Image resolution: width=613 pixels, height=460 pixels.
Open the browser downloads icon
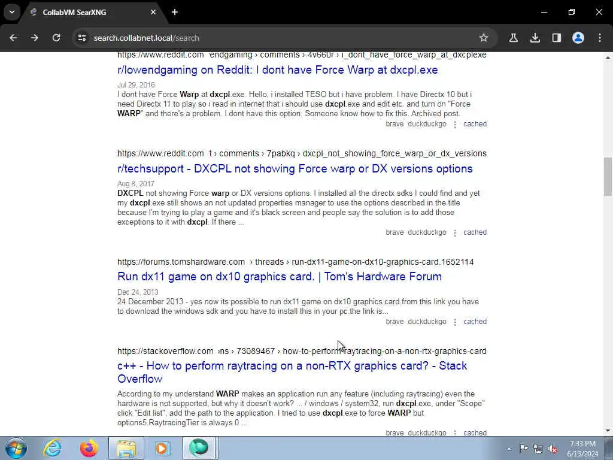535,38
